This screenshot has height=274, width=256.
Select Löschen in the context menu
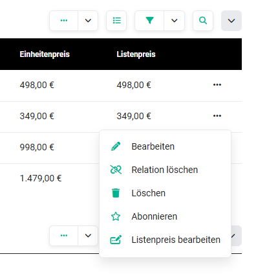(x=165, y=193)
